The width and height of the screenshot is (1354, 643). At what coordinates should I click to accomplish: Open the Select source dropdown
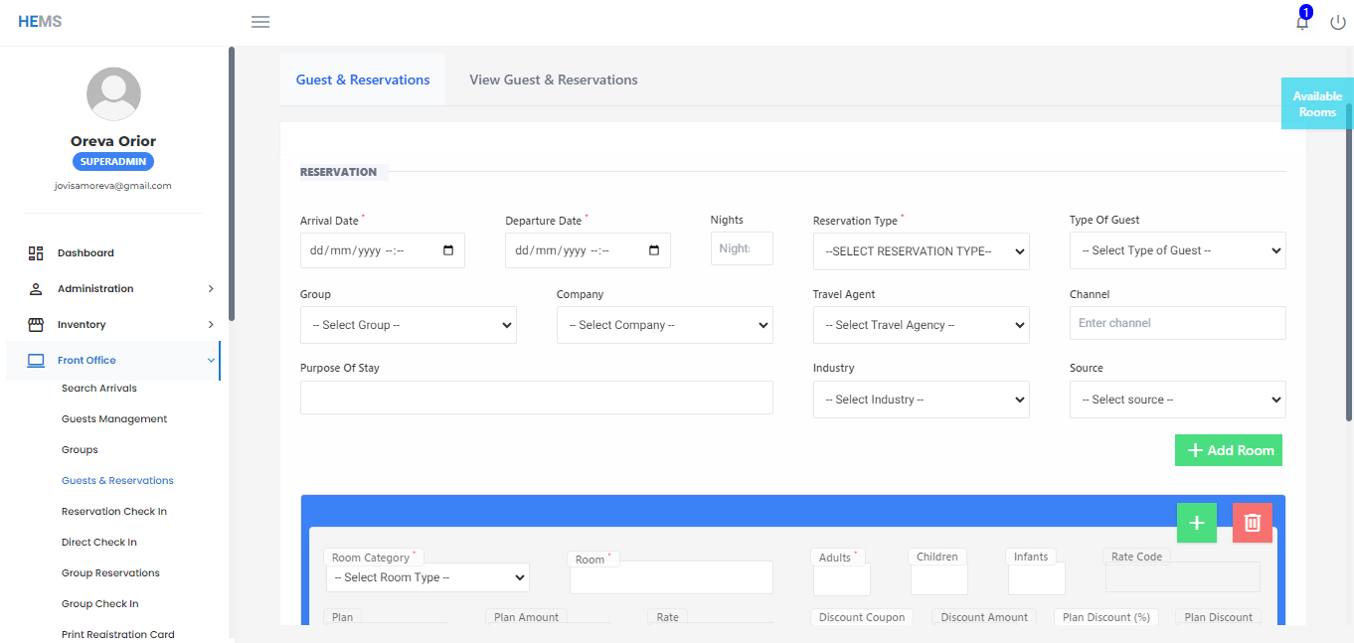(1178, 400)
